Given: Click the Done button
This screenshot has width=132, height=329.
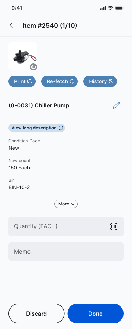Looking at the screenshot, I should point(95,314).
